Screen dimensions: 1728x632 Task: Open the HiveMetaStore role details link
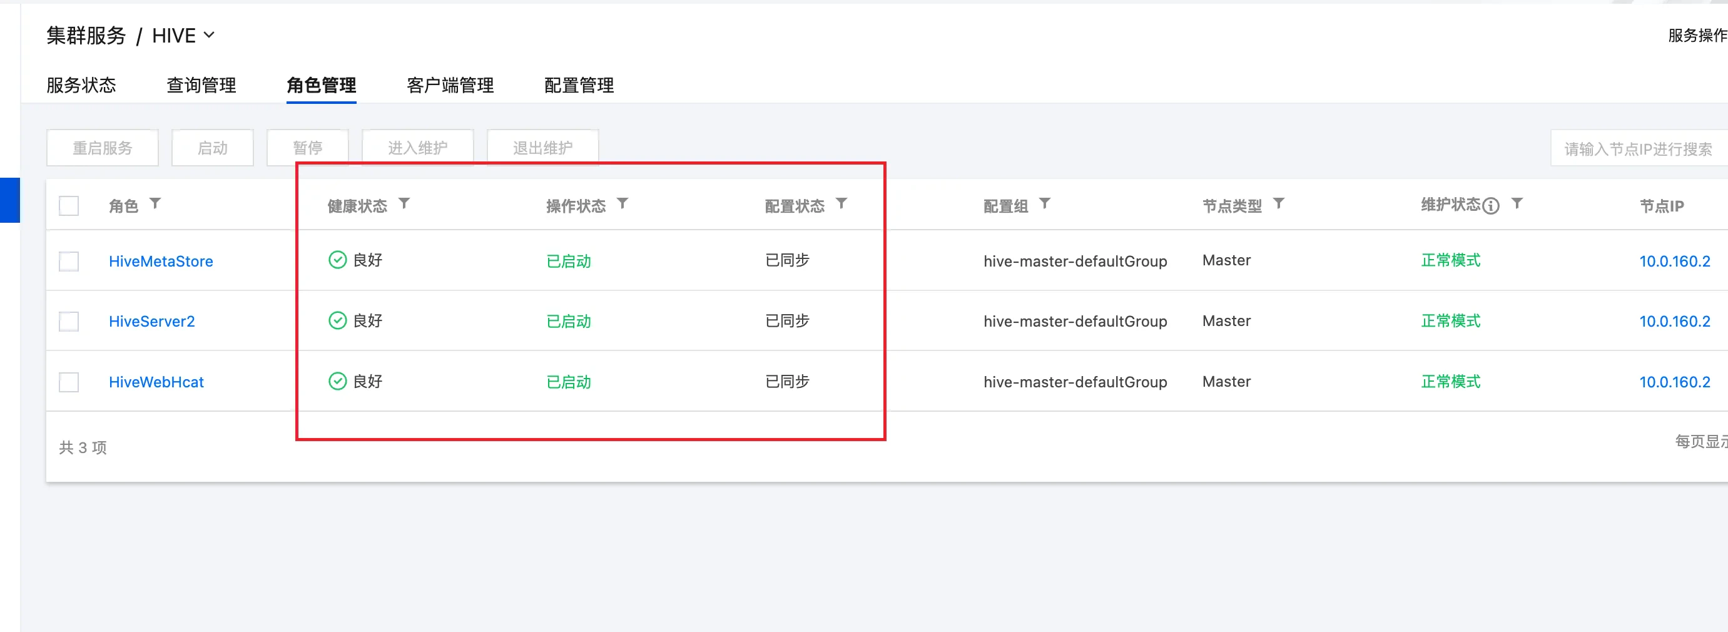tap(160, 261)
